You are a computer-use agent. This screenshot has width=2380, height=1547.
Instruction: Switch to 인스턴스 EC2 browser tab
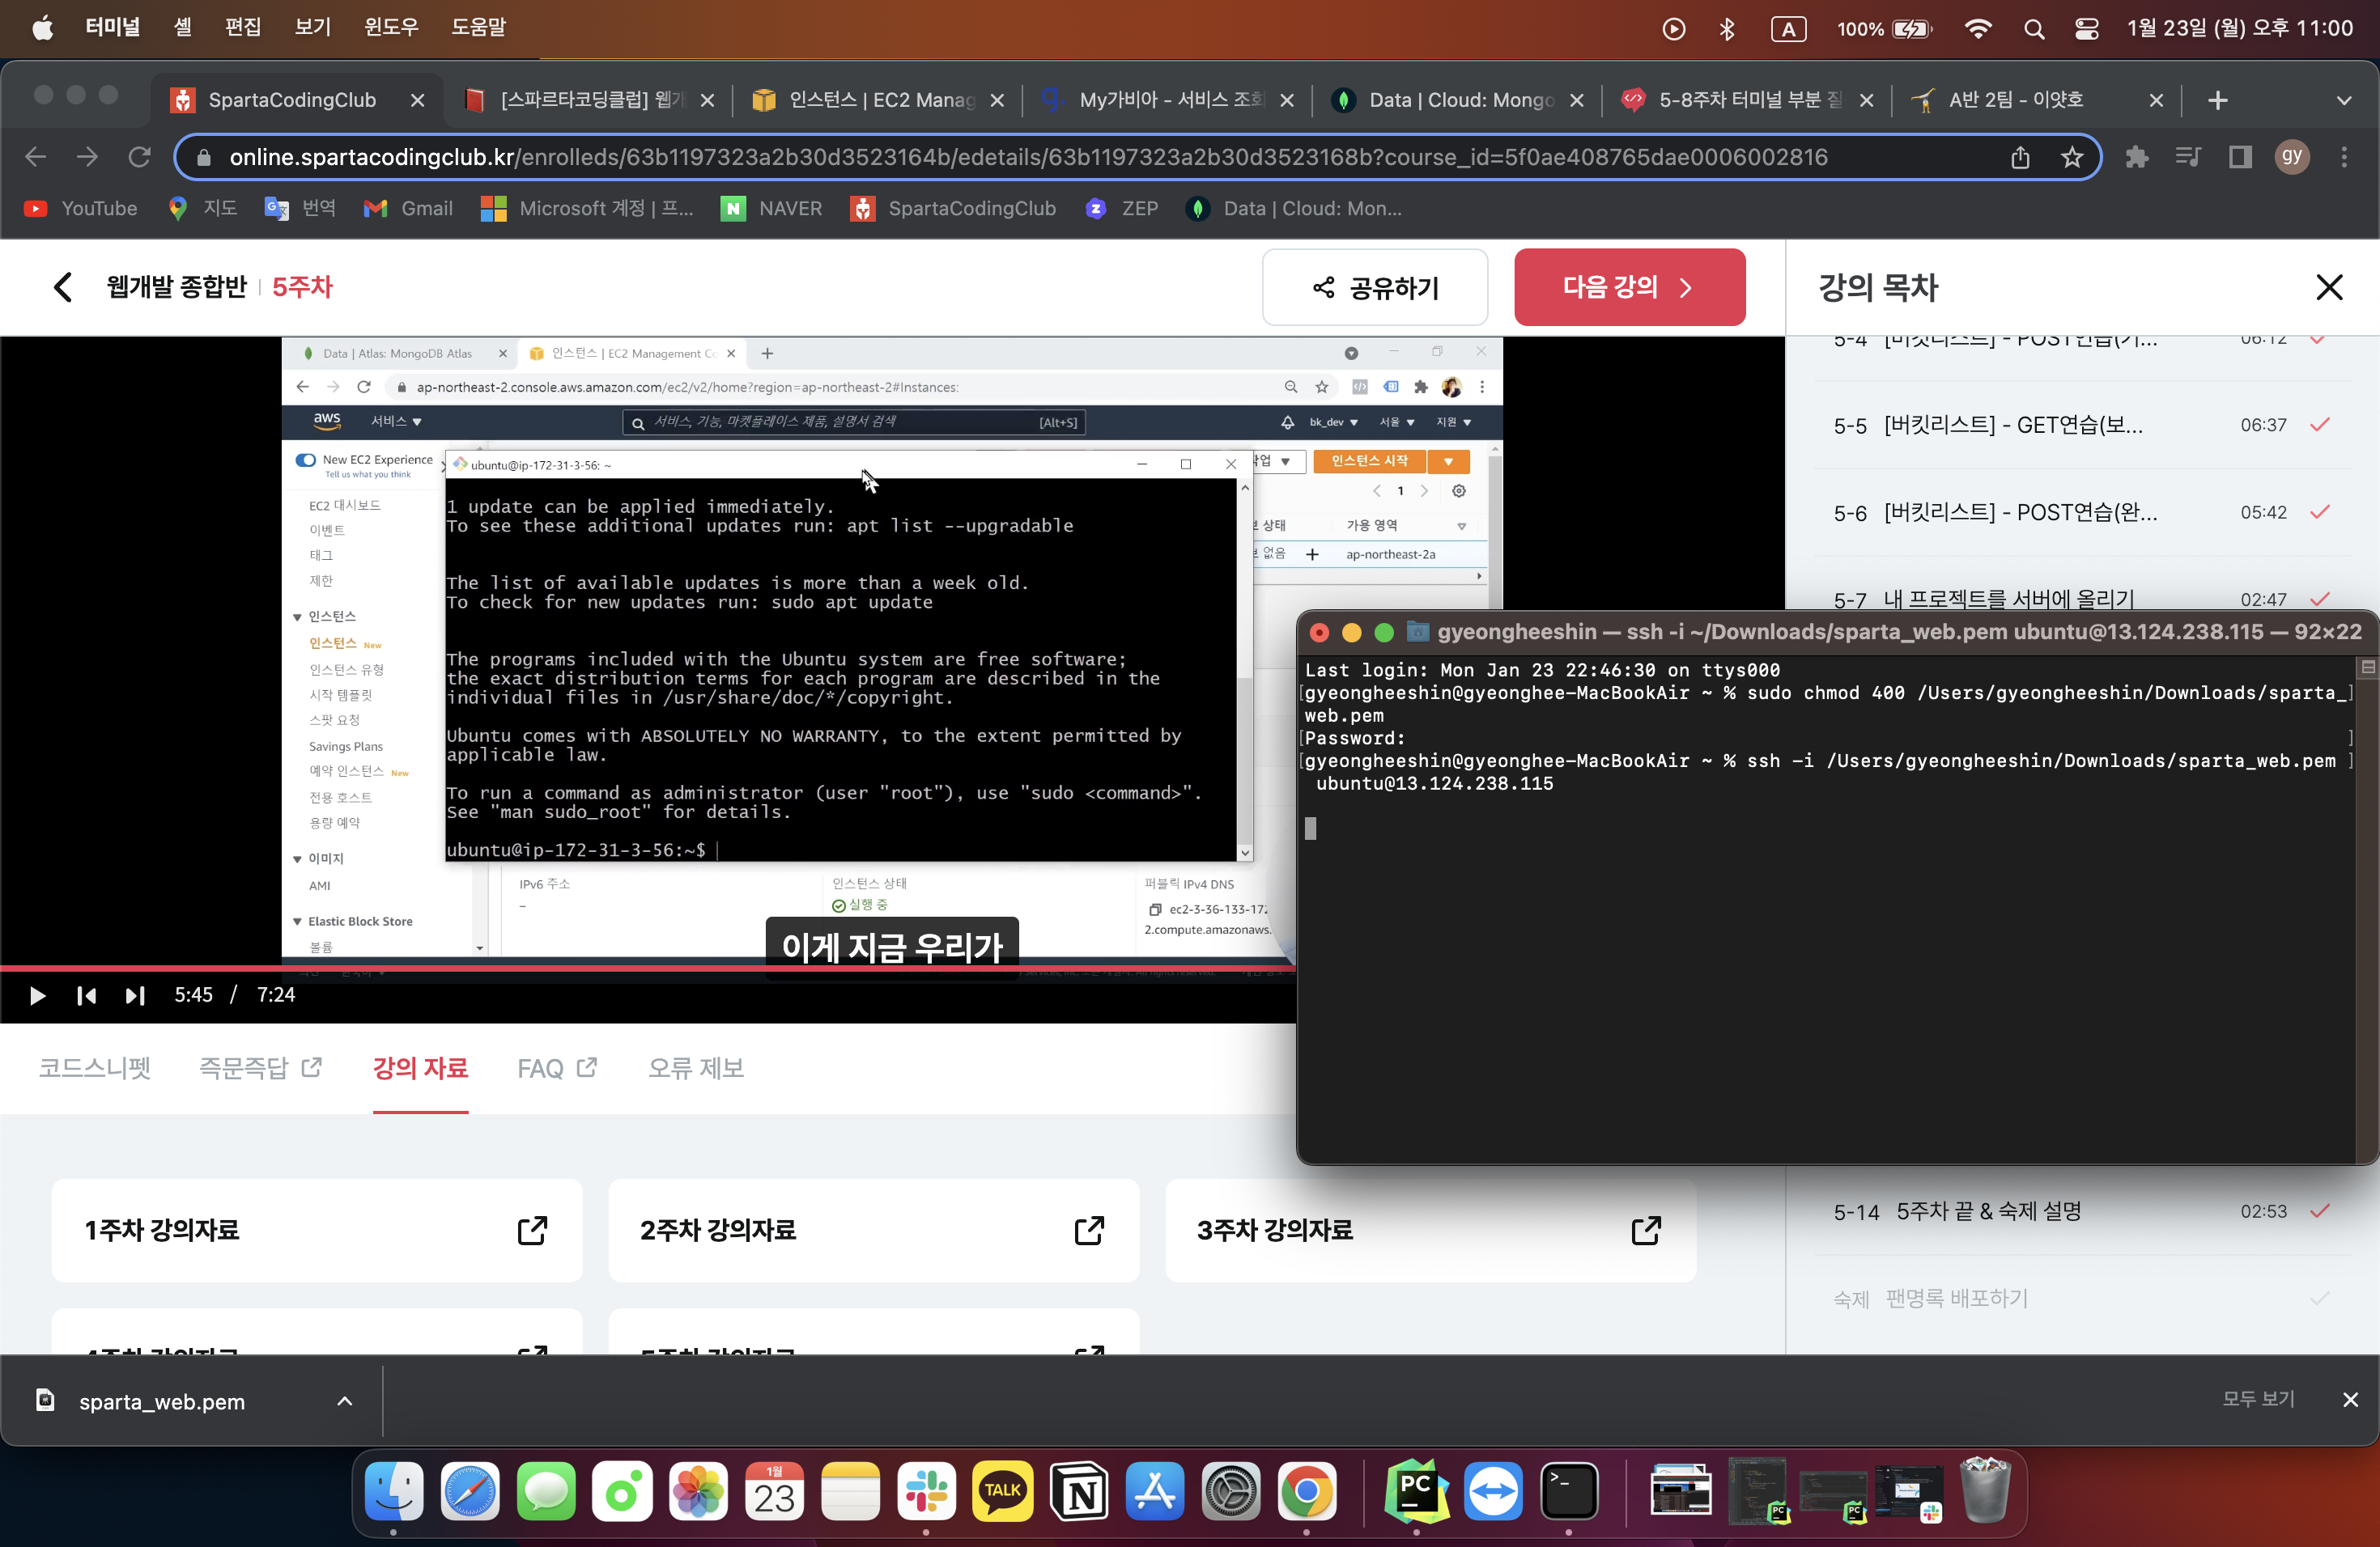877,100
